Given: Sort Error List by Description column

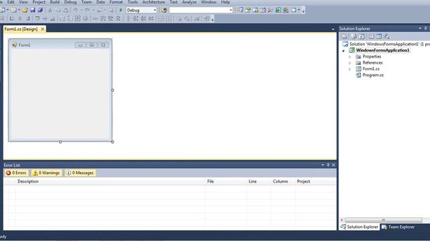Looking at the screenshot, I should [110, 181].
